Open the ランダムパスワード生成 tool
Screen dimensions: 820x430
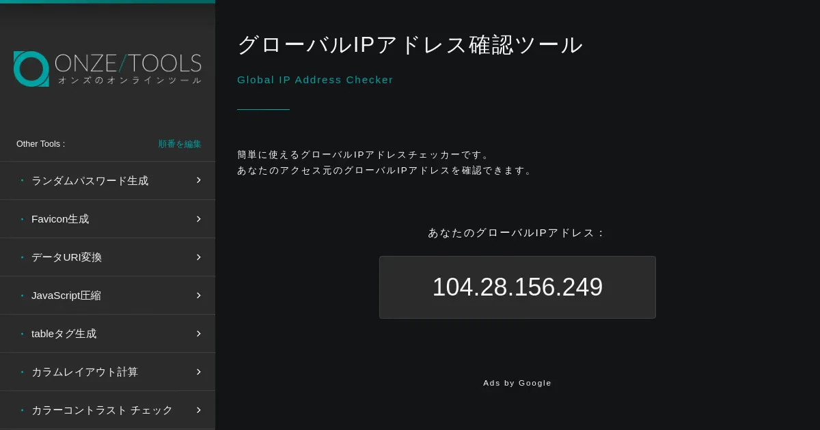[x=90, y=181]
